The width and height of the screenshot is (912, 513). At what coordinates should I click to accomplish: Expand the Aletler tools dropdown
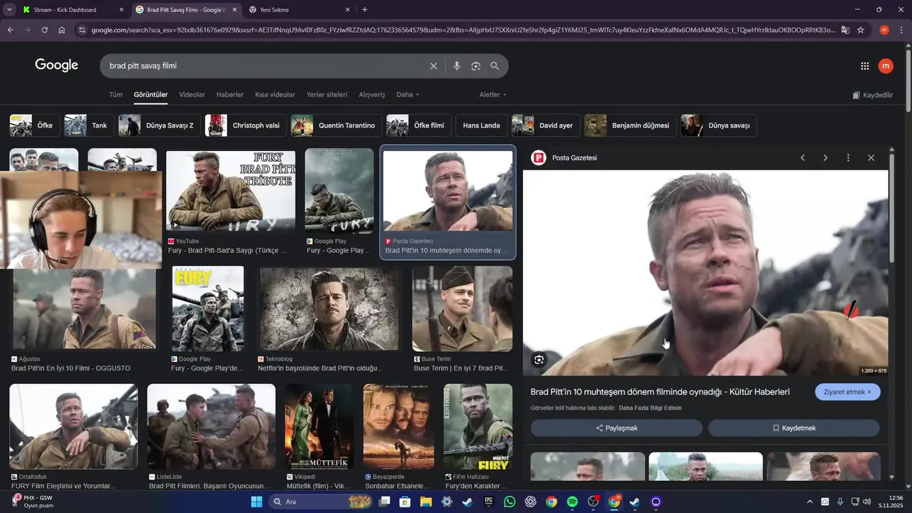(493, 95)
